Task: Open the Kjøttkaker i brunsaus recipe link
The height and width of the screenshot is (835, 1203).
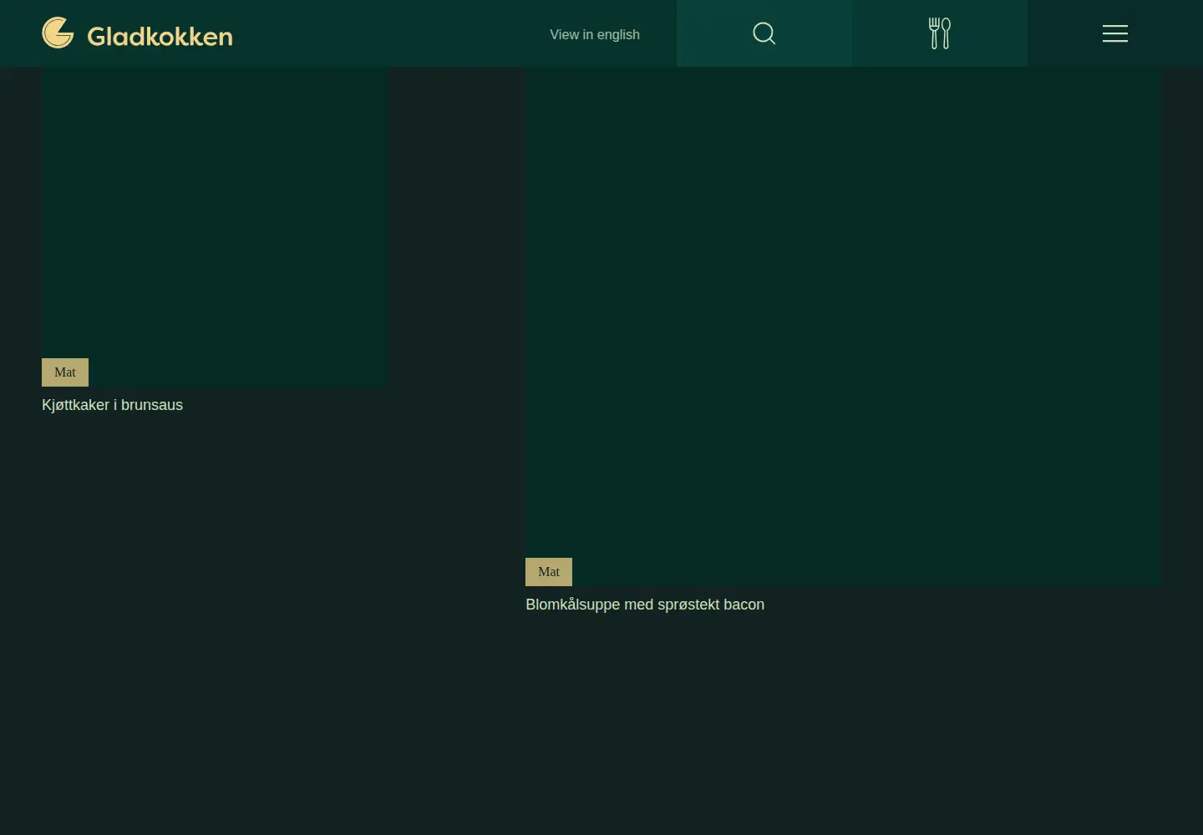Action: coord(112,405)
